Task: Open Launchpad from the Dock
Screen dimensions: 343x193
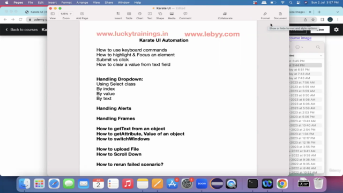Action: tap(39, 183)
